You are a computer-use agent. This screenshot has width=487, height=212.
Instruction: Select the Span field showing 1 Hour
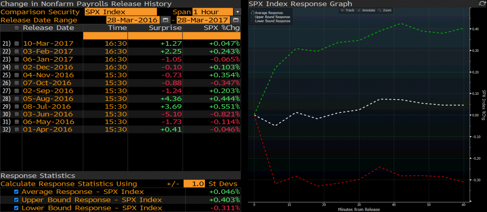point(213,12)
